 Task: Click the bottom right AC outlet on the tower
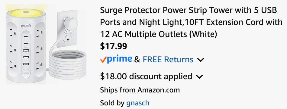(x=39, y=66)
